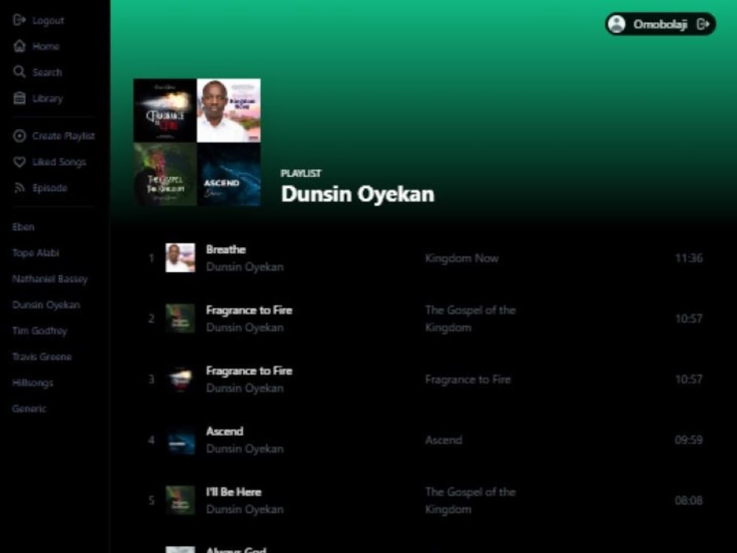737x553 pixels.
Task: Click the Liked Songs heart icon
Action: [19, 161]
